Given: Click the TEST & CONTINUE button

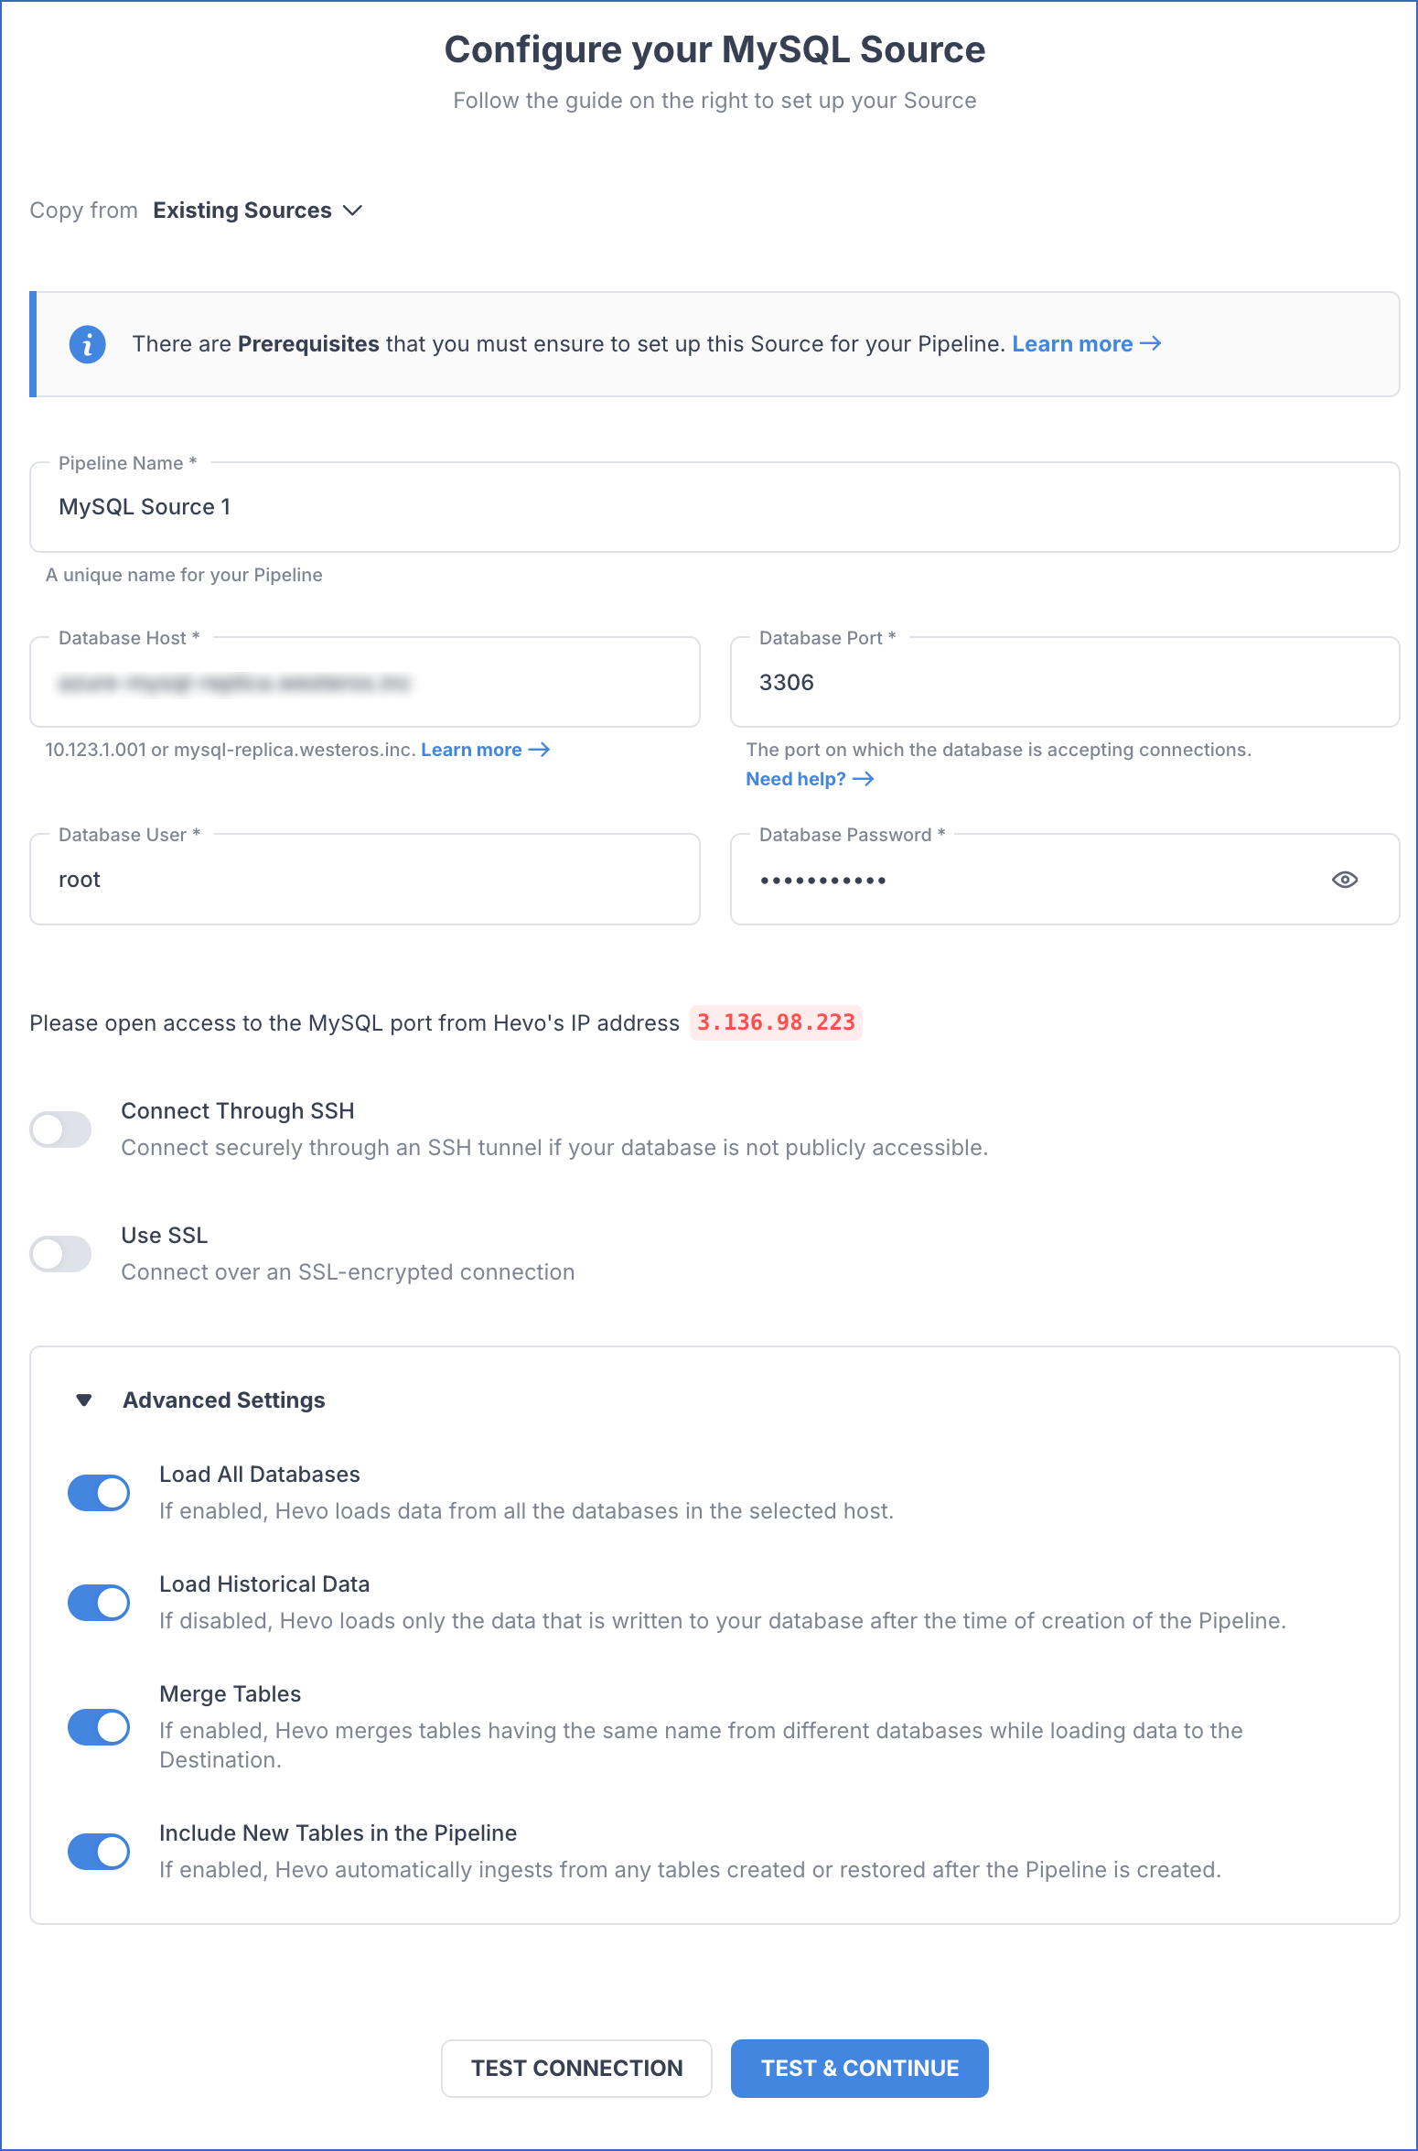Looking at the screenshot, I should click(x=860, y=2068).
